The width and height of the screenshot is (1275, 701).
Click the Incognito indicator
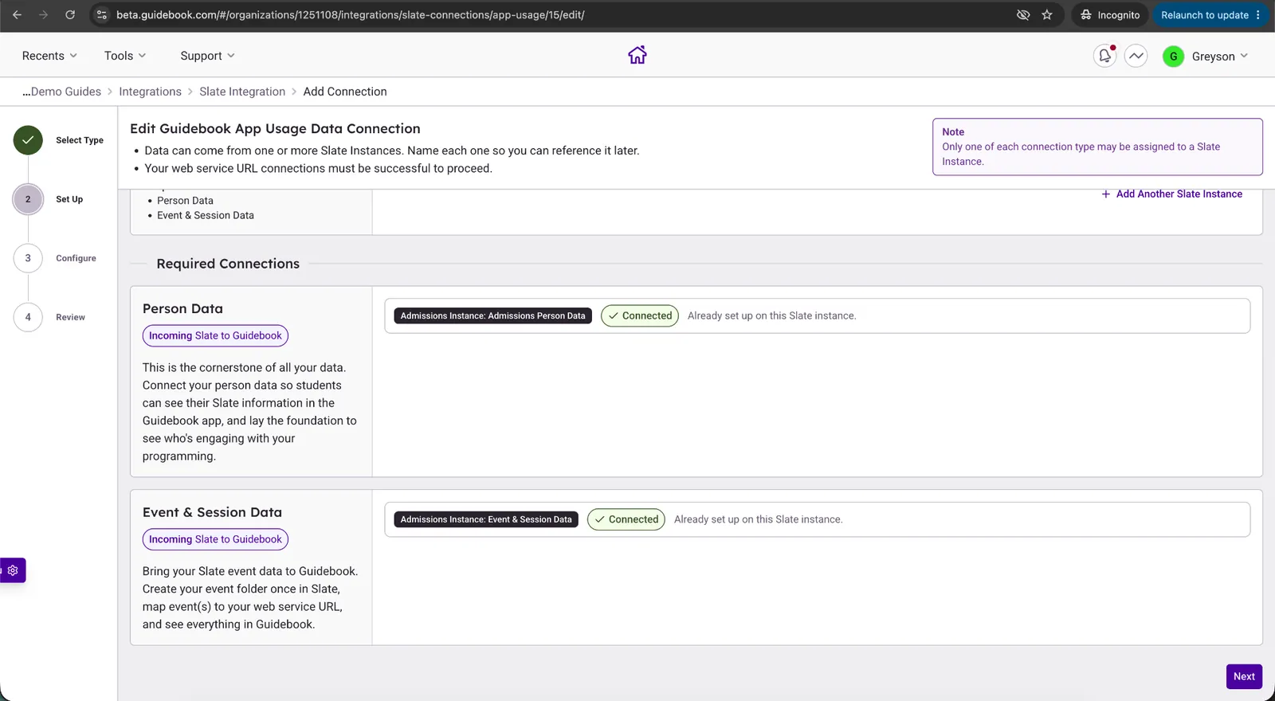point(1110,14)
